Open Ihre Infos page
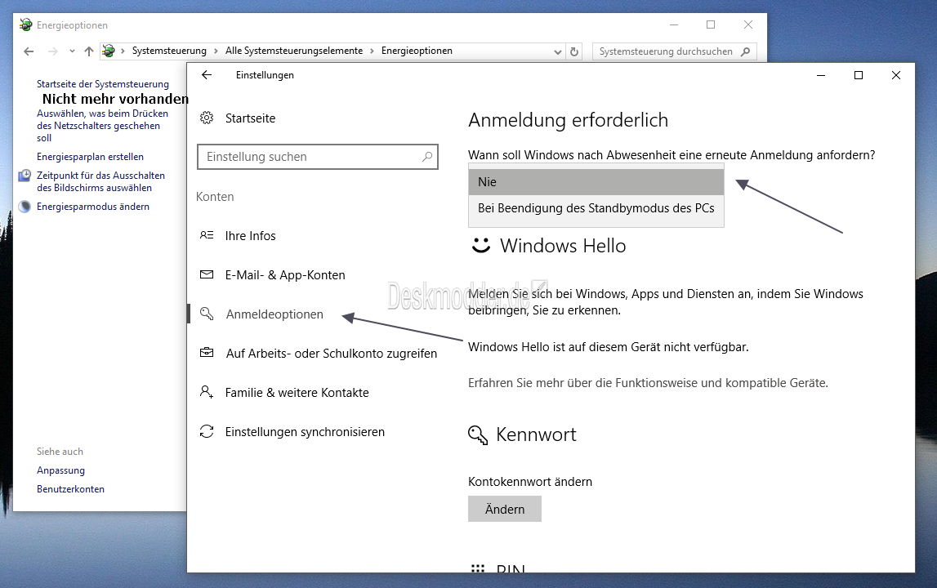 point(250,235)
